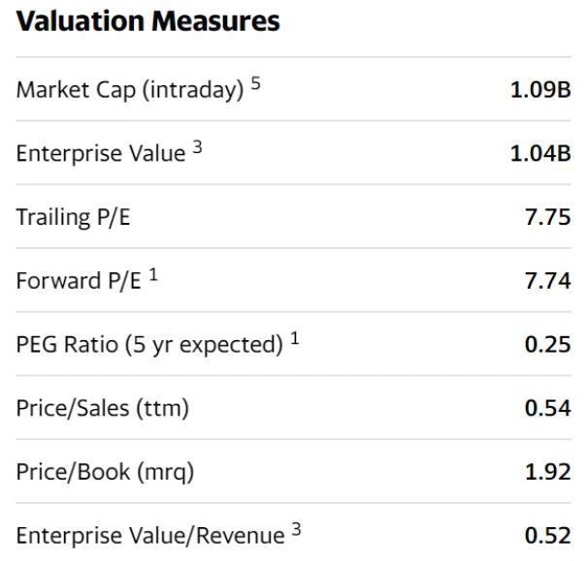Open footnote 1 beside Forward P/E
The image size is (587, 561).
[x=153, y=275]
